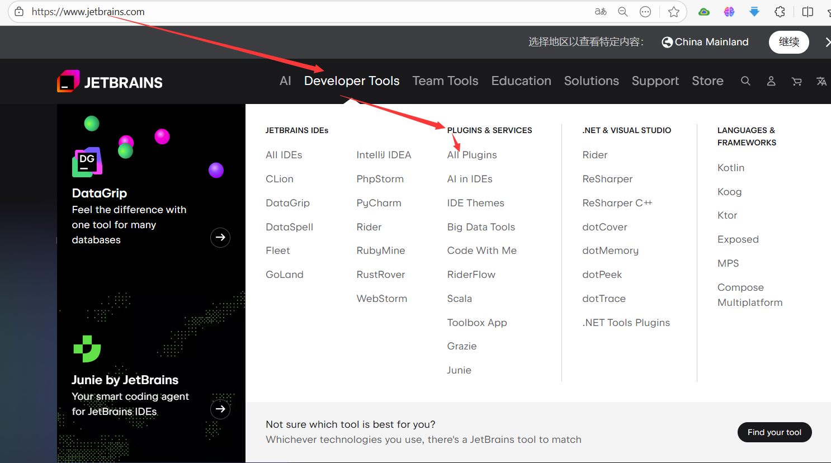Viewport: 831px width, 463px height.
Task: Open the Compose Multiplatform link
Action: (750, 295)
